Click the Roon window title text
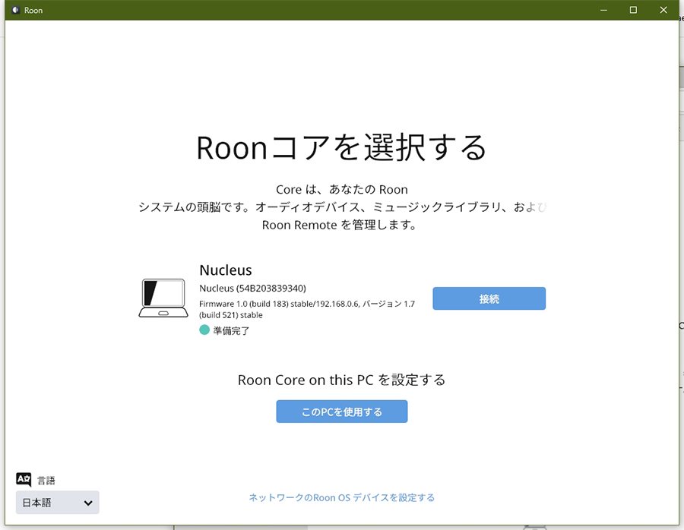 [33, 11]
